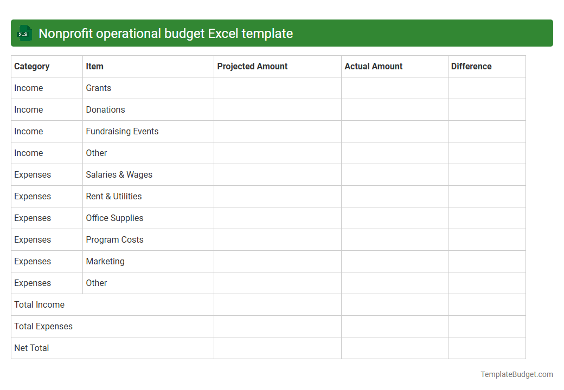564x390 pixels.
Task: Select the Marketing expense row
Action: [x=105, y=261]
